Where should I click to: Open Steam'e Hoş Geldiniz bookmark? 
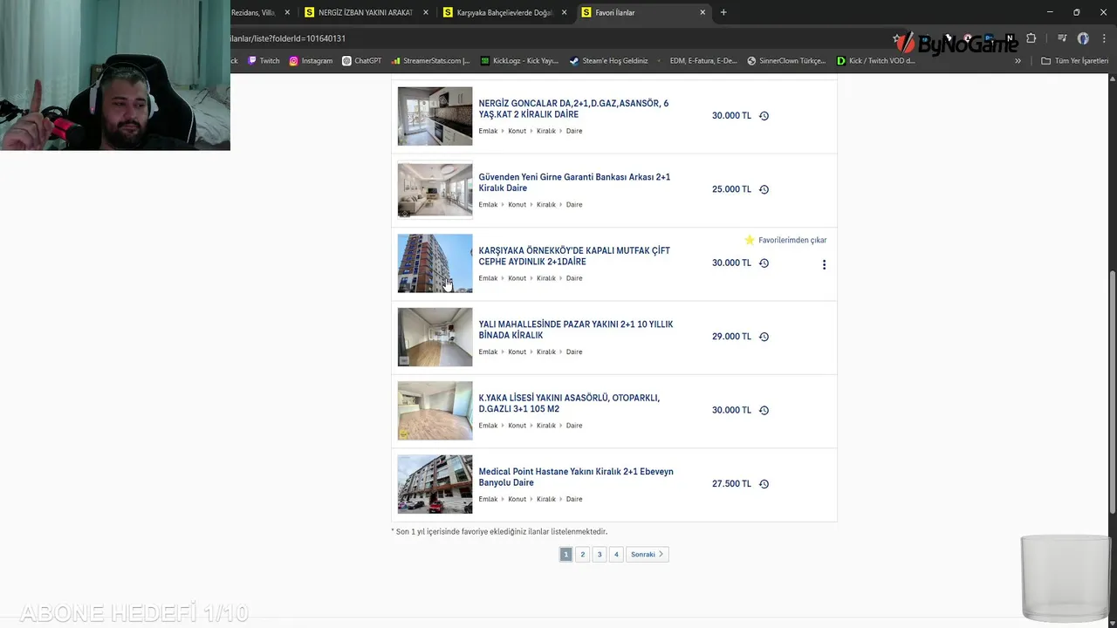609,61
